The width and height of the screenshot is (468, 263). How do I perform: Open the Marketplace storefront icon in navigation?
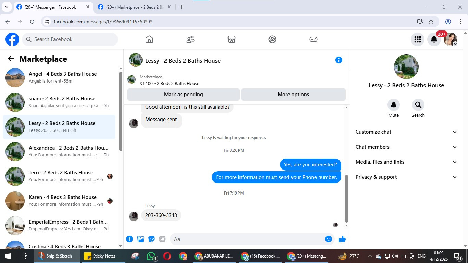click(x=232, y=39)
